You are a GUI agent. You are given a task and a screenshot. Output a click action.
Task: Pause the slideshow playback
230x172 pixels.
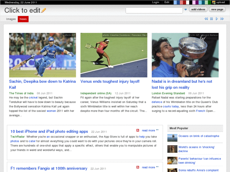pyautogui.click(x=211, y=19)
